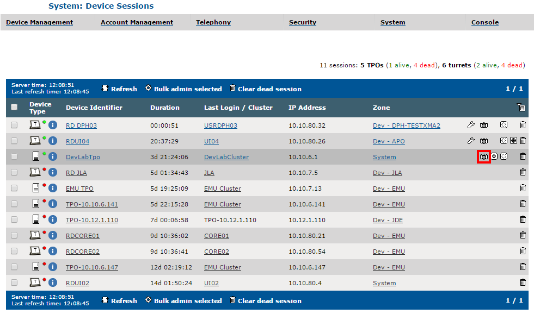Screen dimensions: 534x314
Task: Check the box for RDUI04
Action: (14, 141)
